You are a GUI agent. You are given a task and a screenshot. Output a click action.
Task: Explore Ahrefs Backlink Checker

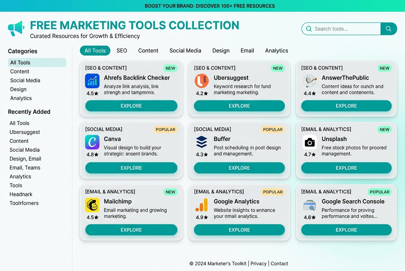click(131, 106)
